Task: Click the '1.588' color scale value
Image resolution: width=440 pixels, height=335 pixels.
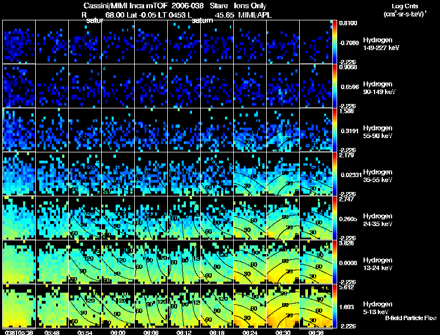Action: [x=346, y=111]
